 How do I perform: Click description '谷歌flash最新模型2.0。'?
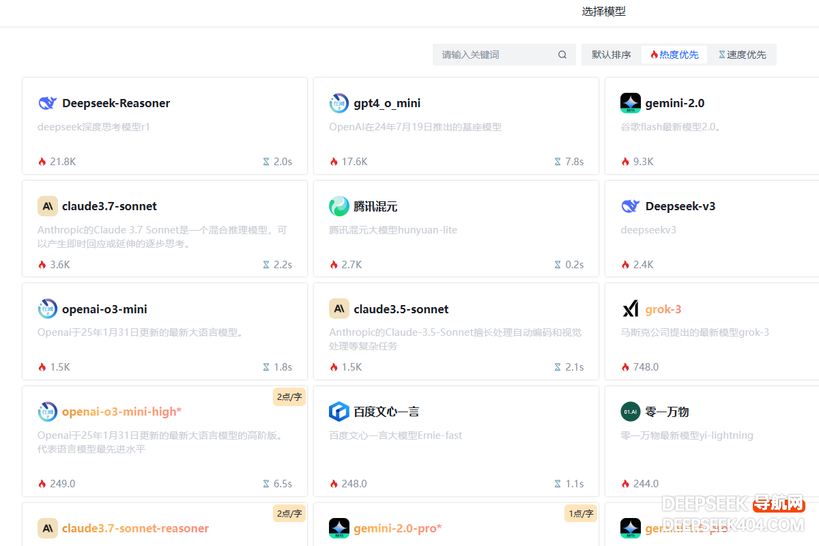(x=671, y=127)
